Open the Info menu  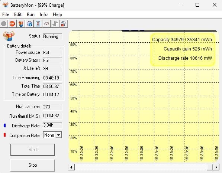pos(44,14)
